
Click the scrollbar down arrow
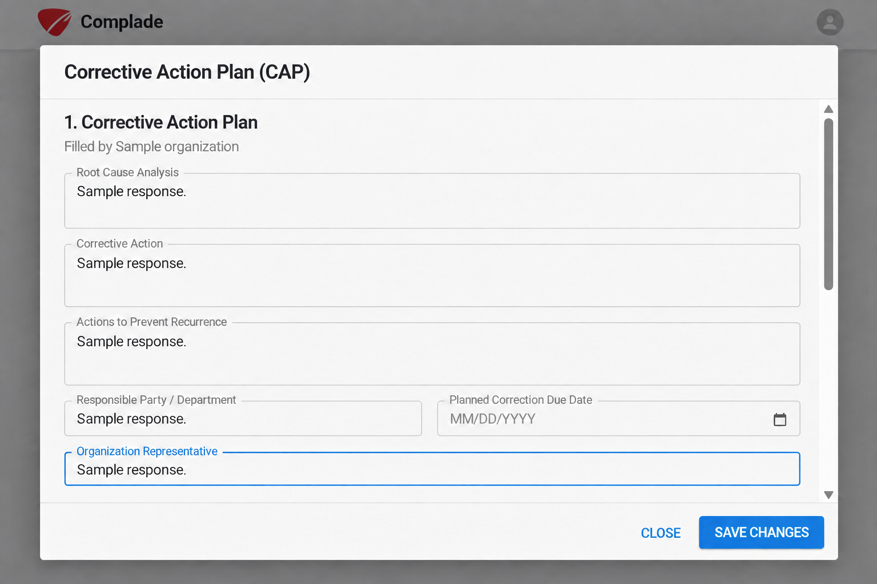828,494
